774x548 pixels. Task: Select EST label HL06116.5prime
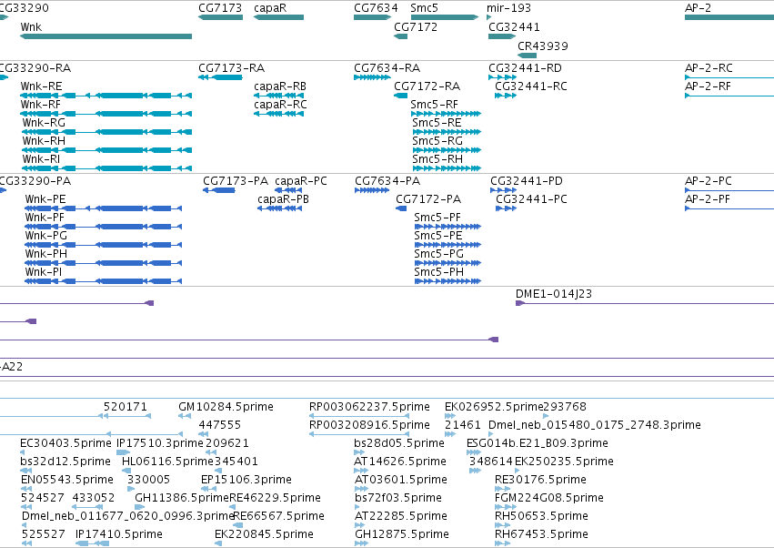[x=168, y=462]
